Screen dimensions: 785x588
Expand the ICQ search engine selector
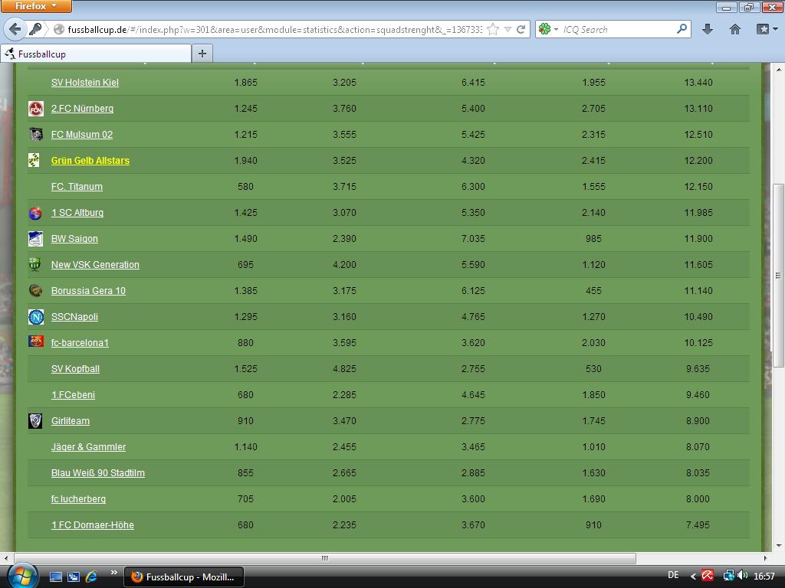(x=548, y=29)
